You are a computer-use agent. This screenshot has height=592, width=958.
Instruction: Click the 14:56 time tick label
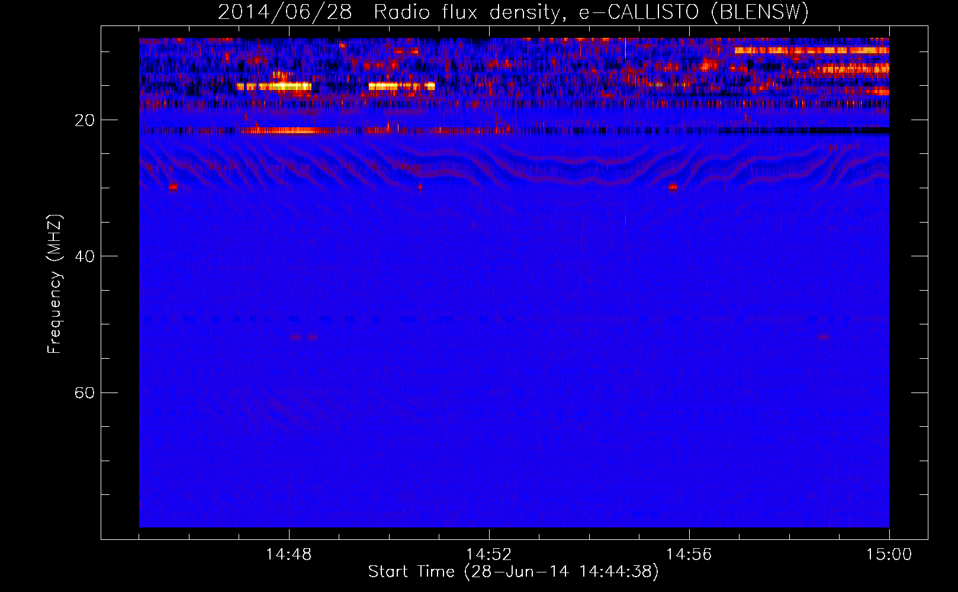tap(689, 555)
